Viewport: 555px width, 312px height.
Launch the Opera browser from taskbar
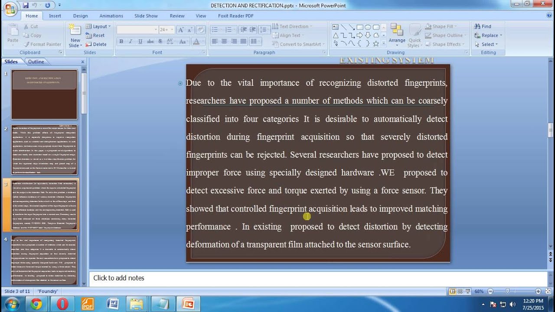[x=62, y=304]
